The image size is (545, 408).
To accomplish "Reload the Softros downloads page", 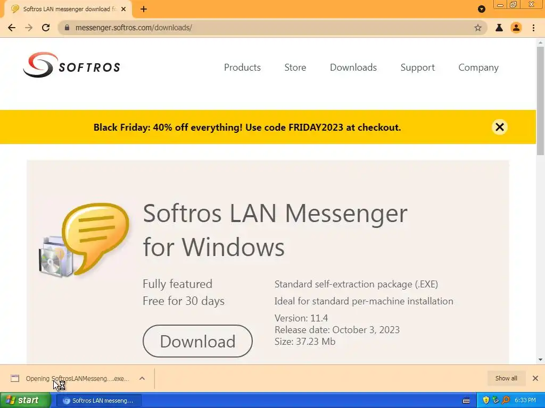I will click(x=46, y=28).
